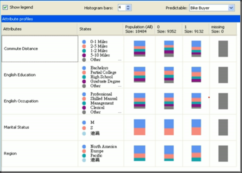Viewport: 242px width, 173px height.
Task: Expand the Commute Distance states ellipsis
Action: [x=119, y=60]
